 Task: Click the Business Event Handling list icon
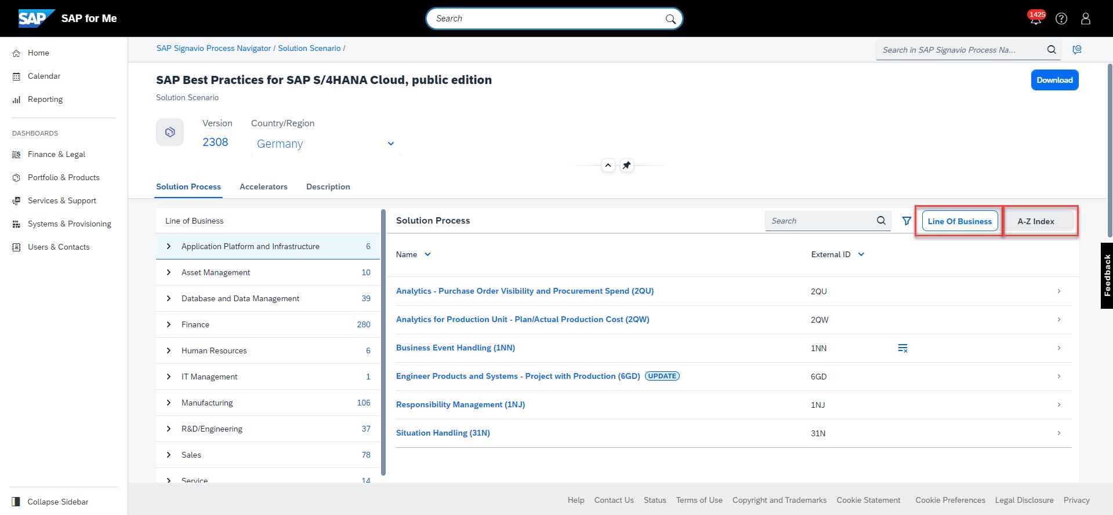pos(902,348)
